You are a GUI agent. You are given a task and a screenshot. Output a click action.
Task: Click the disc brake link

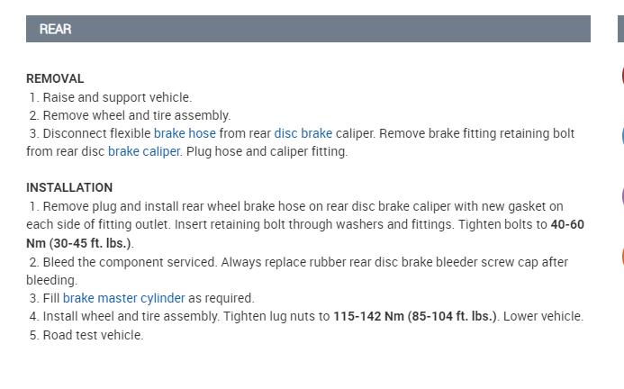tap(303, 133)
